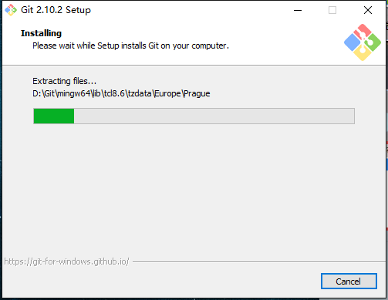Image resolution: width=388 pixels, height=300 pixels.
Task: Click the yellow diamond of Git logo
Action: pos(363,53)
